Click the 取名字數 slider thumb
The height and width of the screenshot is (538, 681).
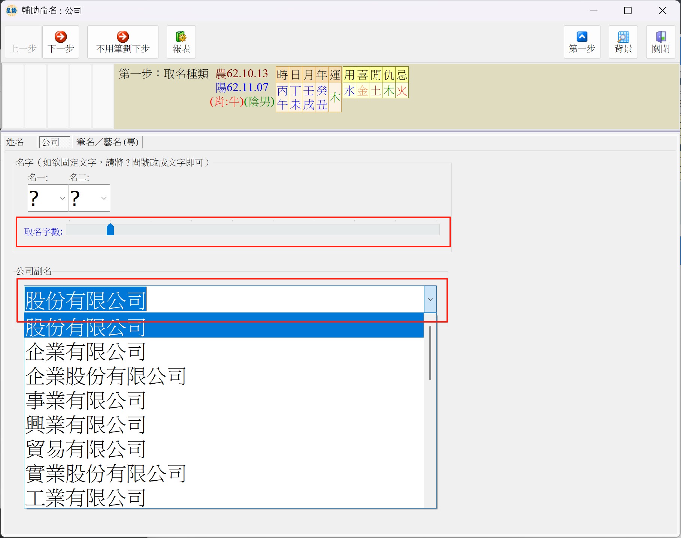point(110,230)
